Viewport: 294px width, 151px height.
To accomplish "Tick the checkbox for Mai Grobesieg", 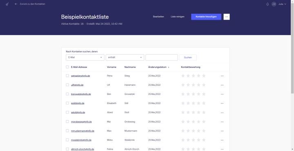I will click(x=67, y=121).
